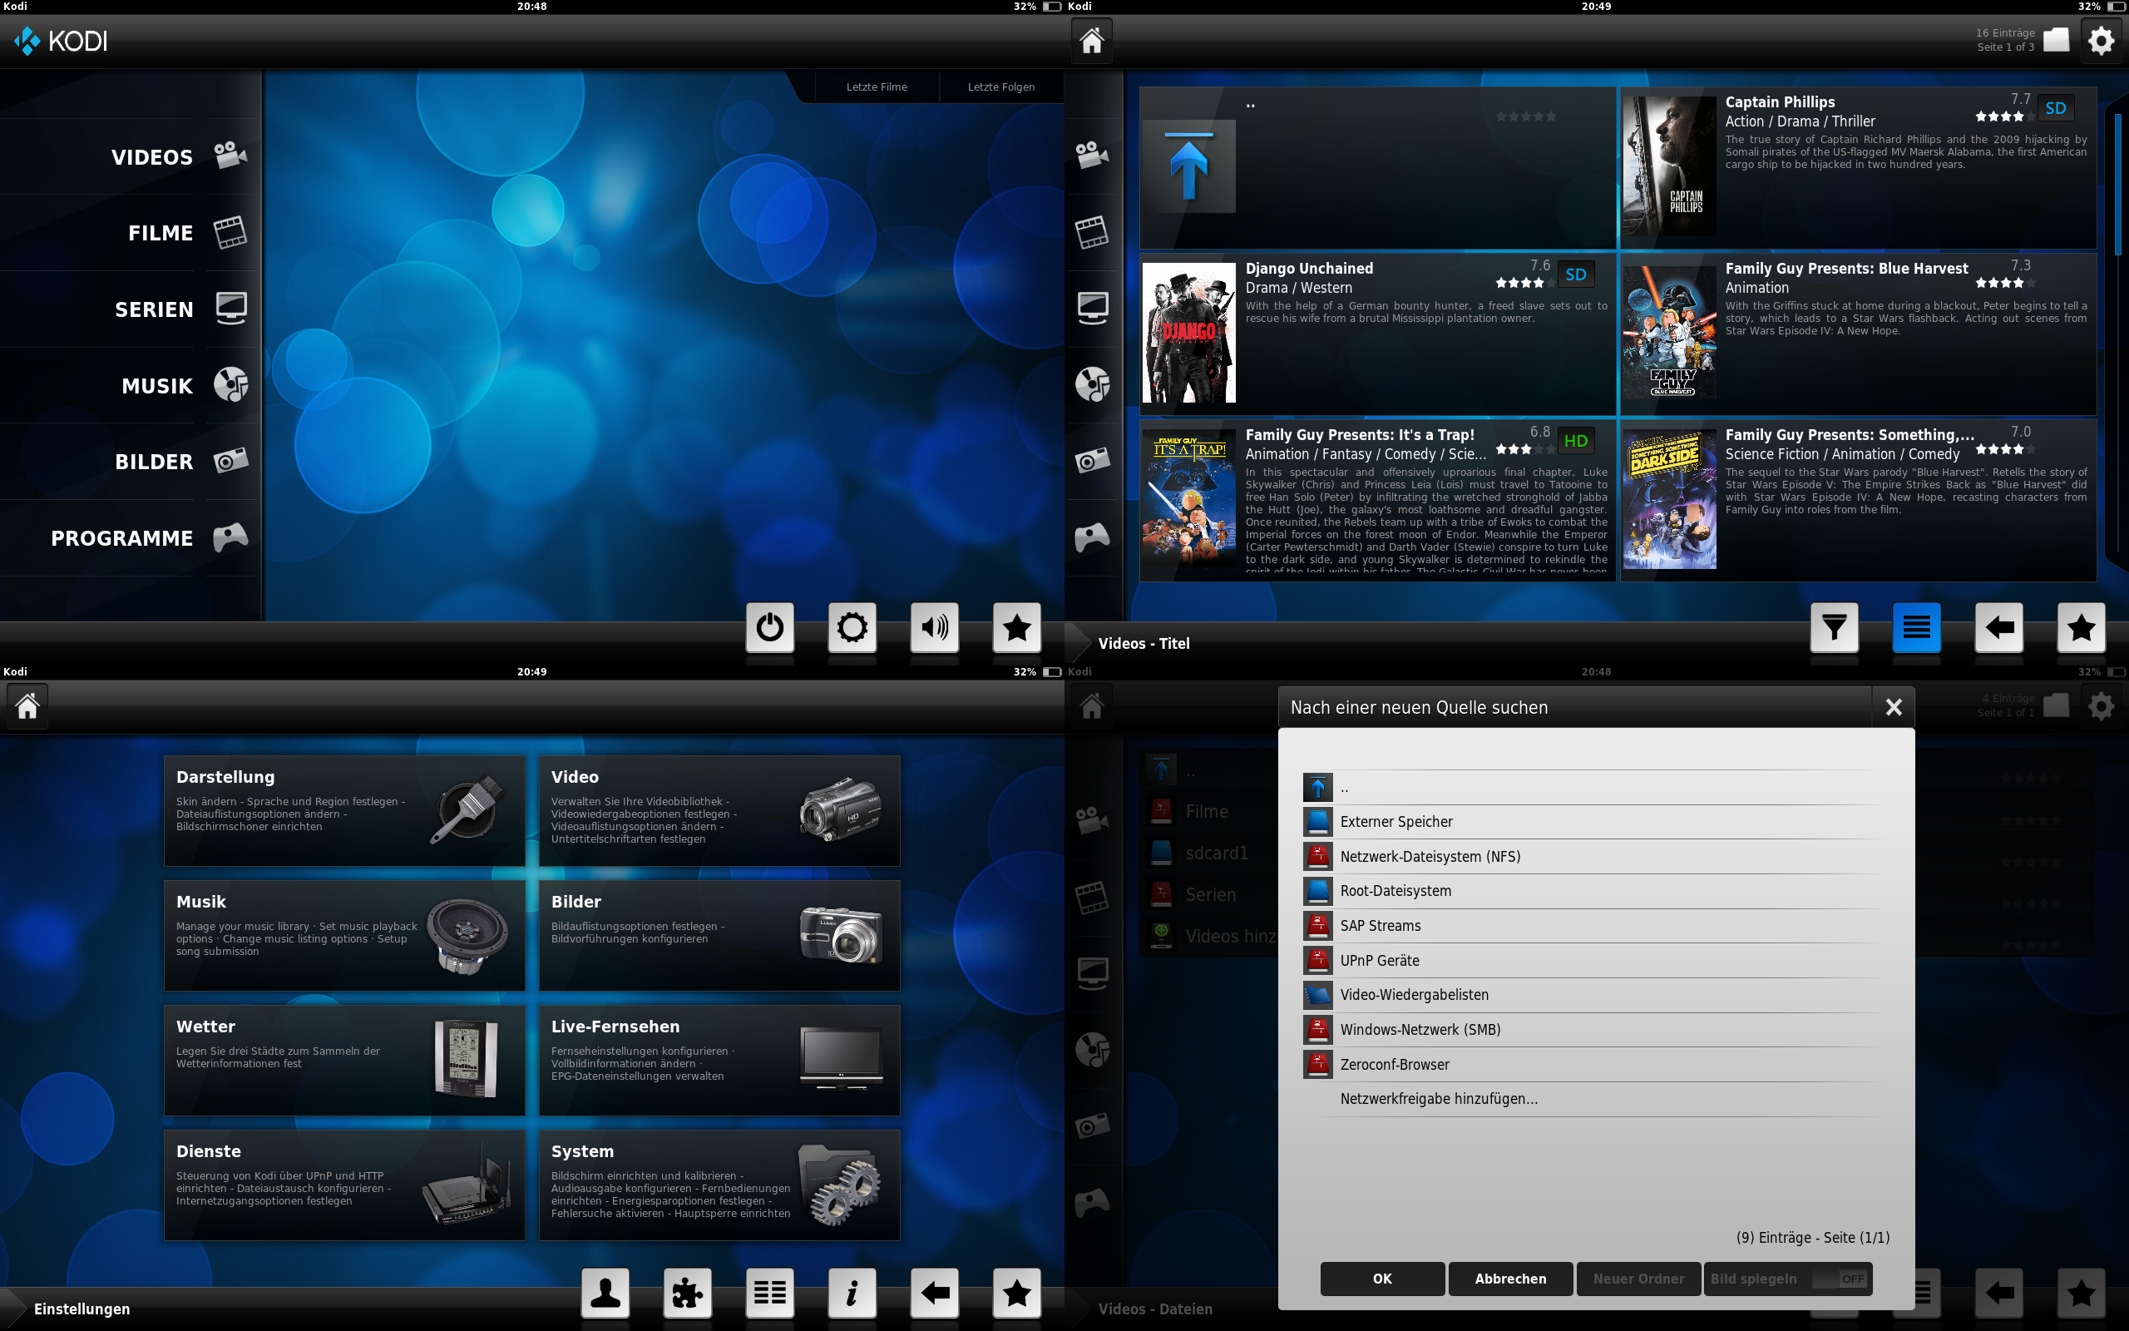The width and height of the screenshot is (2129, 1331).
Task: Click Abbrechen button
Action: [x=1510, y=1279]
